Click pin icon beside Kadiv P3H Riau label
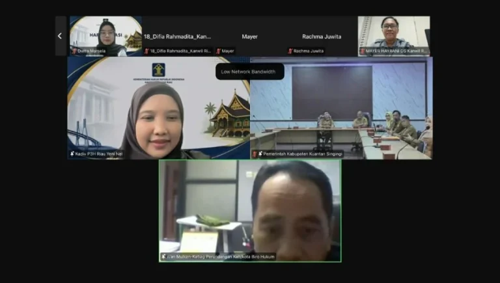The height and width of the screenshot is (283, 500). pyautogui.click(x=72, y=154)
